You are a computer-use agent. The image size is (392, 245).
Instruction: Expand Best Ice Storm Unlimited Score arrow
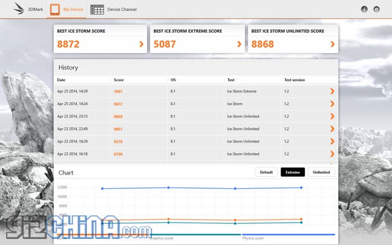coord(332,44)
